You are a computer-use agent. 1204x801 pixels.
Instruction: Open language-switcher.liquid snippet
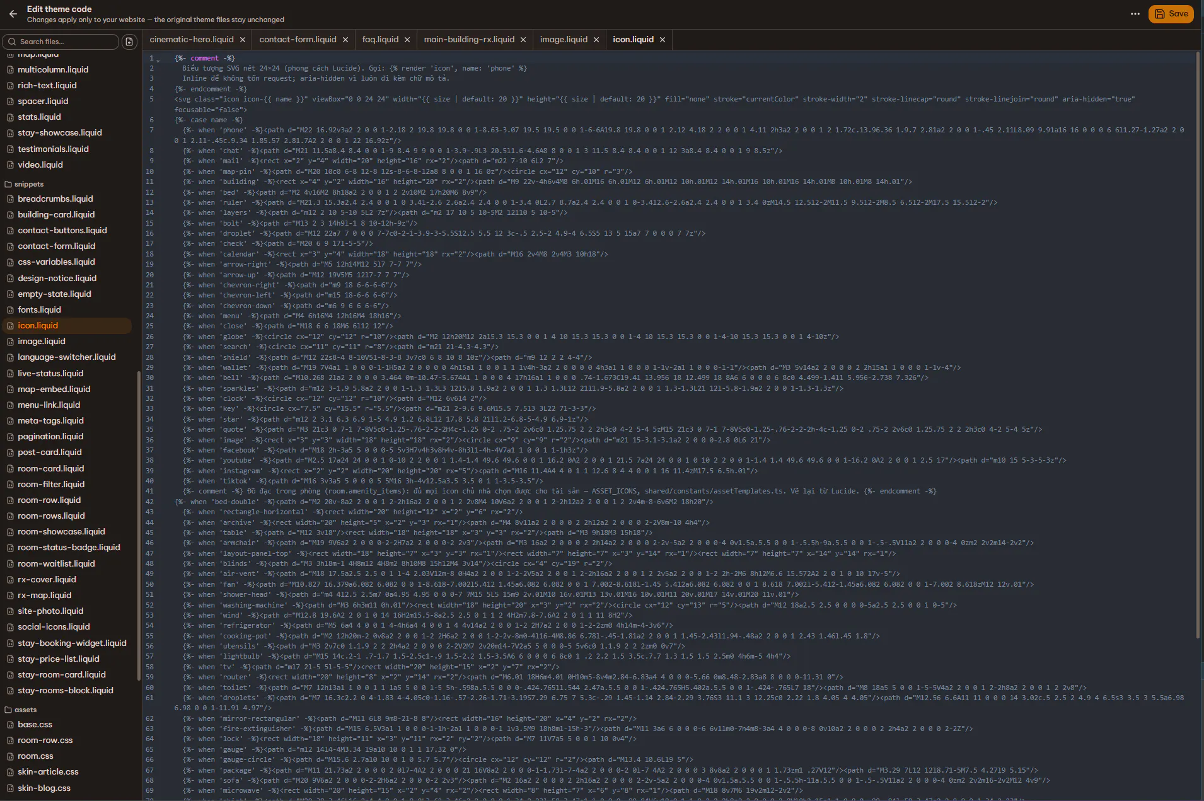tap(67, 357)
